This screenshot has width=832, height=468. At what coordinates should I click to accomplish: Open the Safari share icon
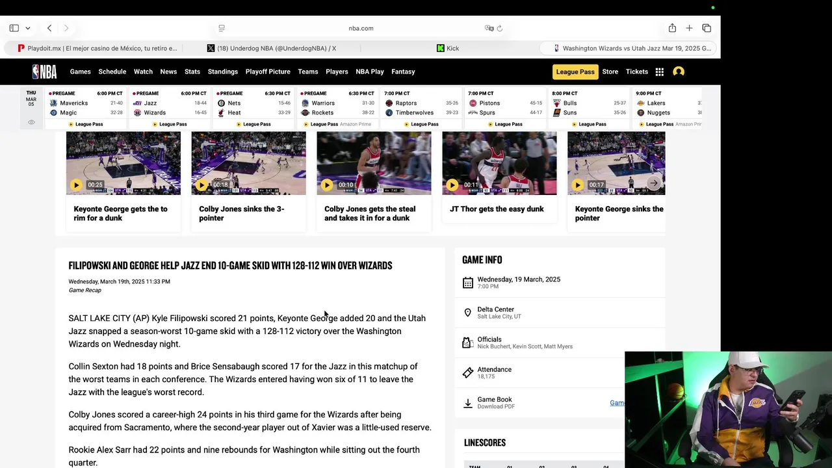(x=672, y=28)
